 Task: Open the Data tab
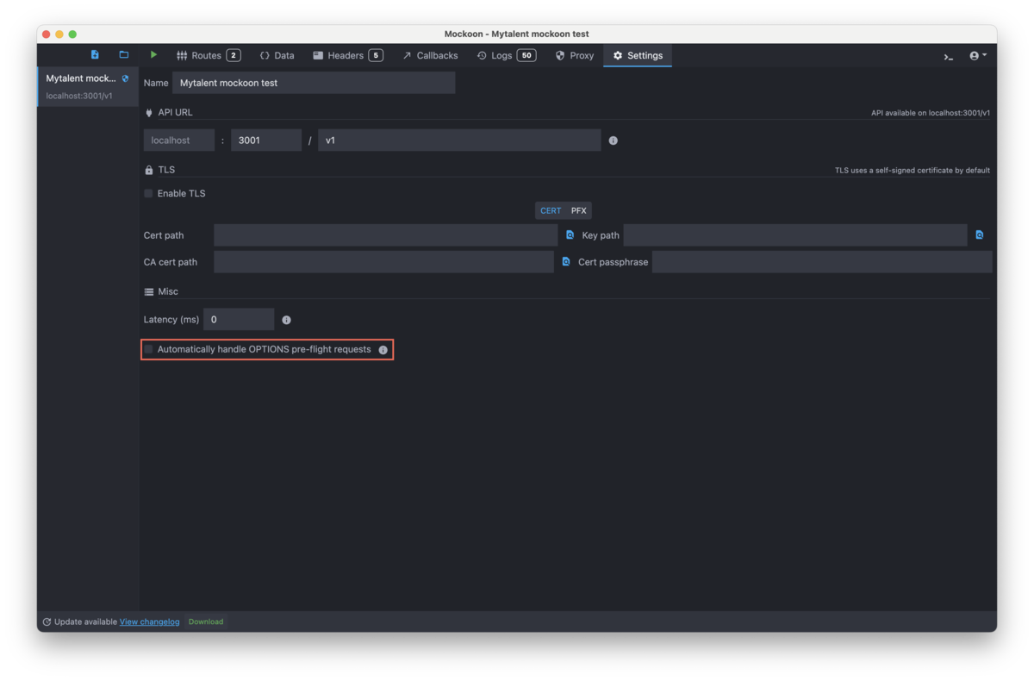[277, 55]
